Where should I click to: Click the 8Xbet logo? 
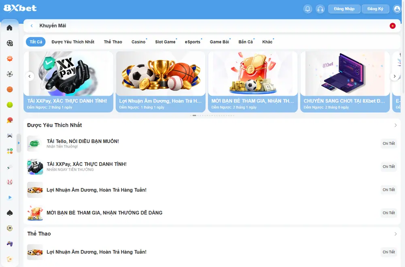20,8
